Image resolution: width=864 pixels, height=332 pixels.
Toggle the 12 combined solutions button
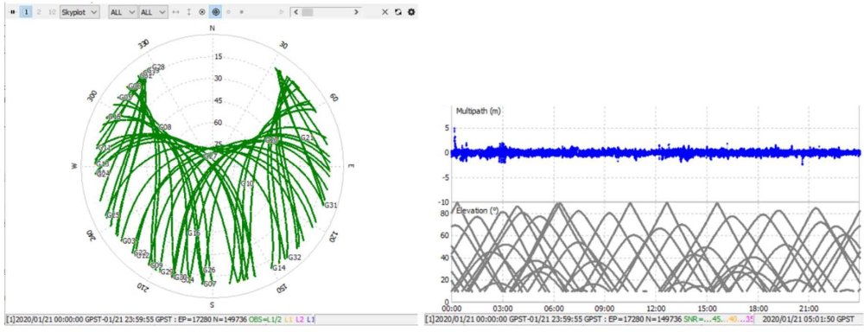(x=53, y=11)
